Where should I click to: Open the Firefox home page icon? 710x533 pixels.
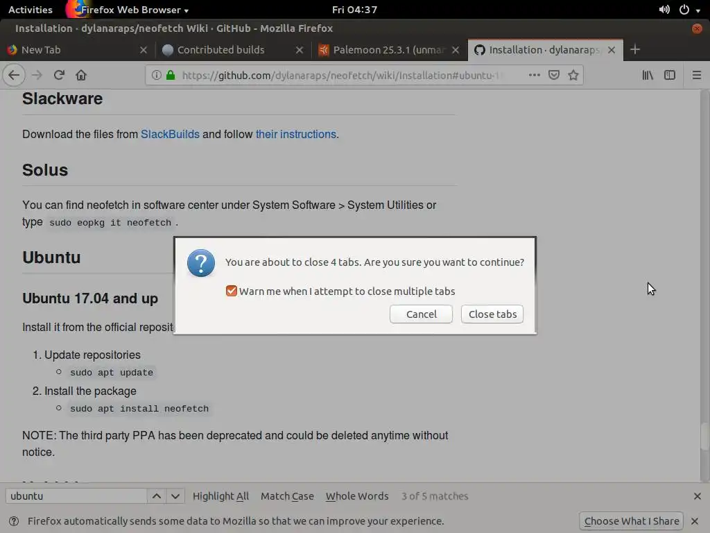(x=81, y=75)
